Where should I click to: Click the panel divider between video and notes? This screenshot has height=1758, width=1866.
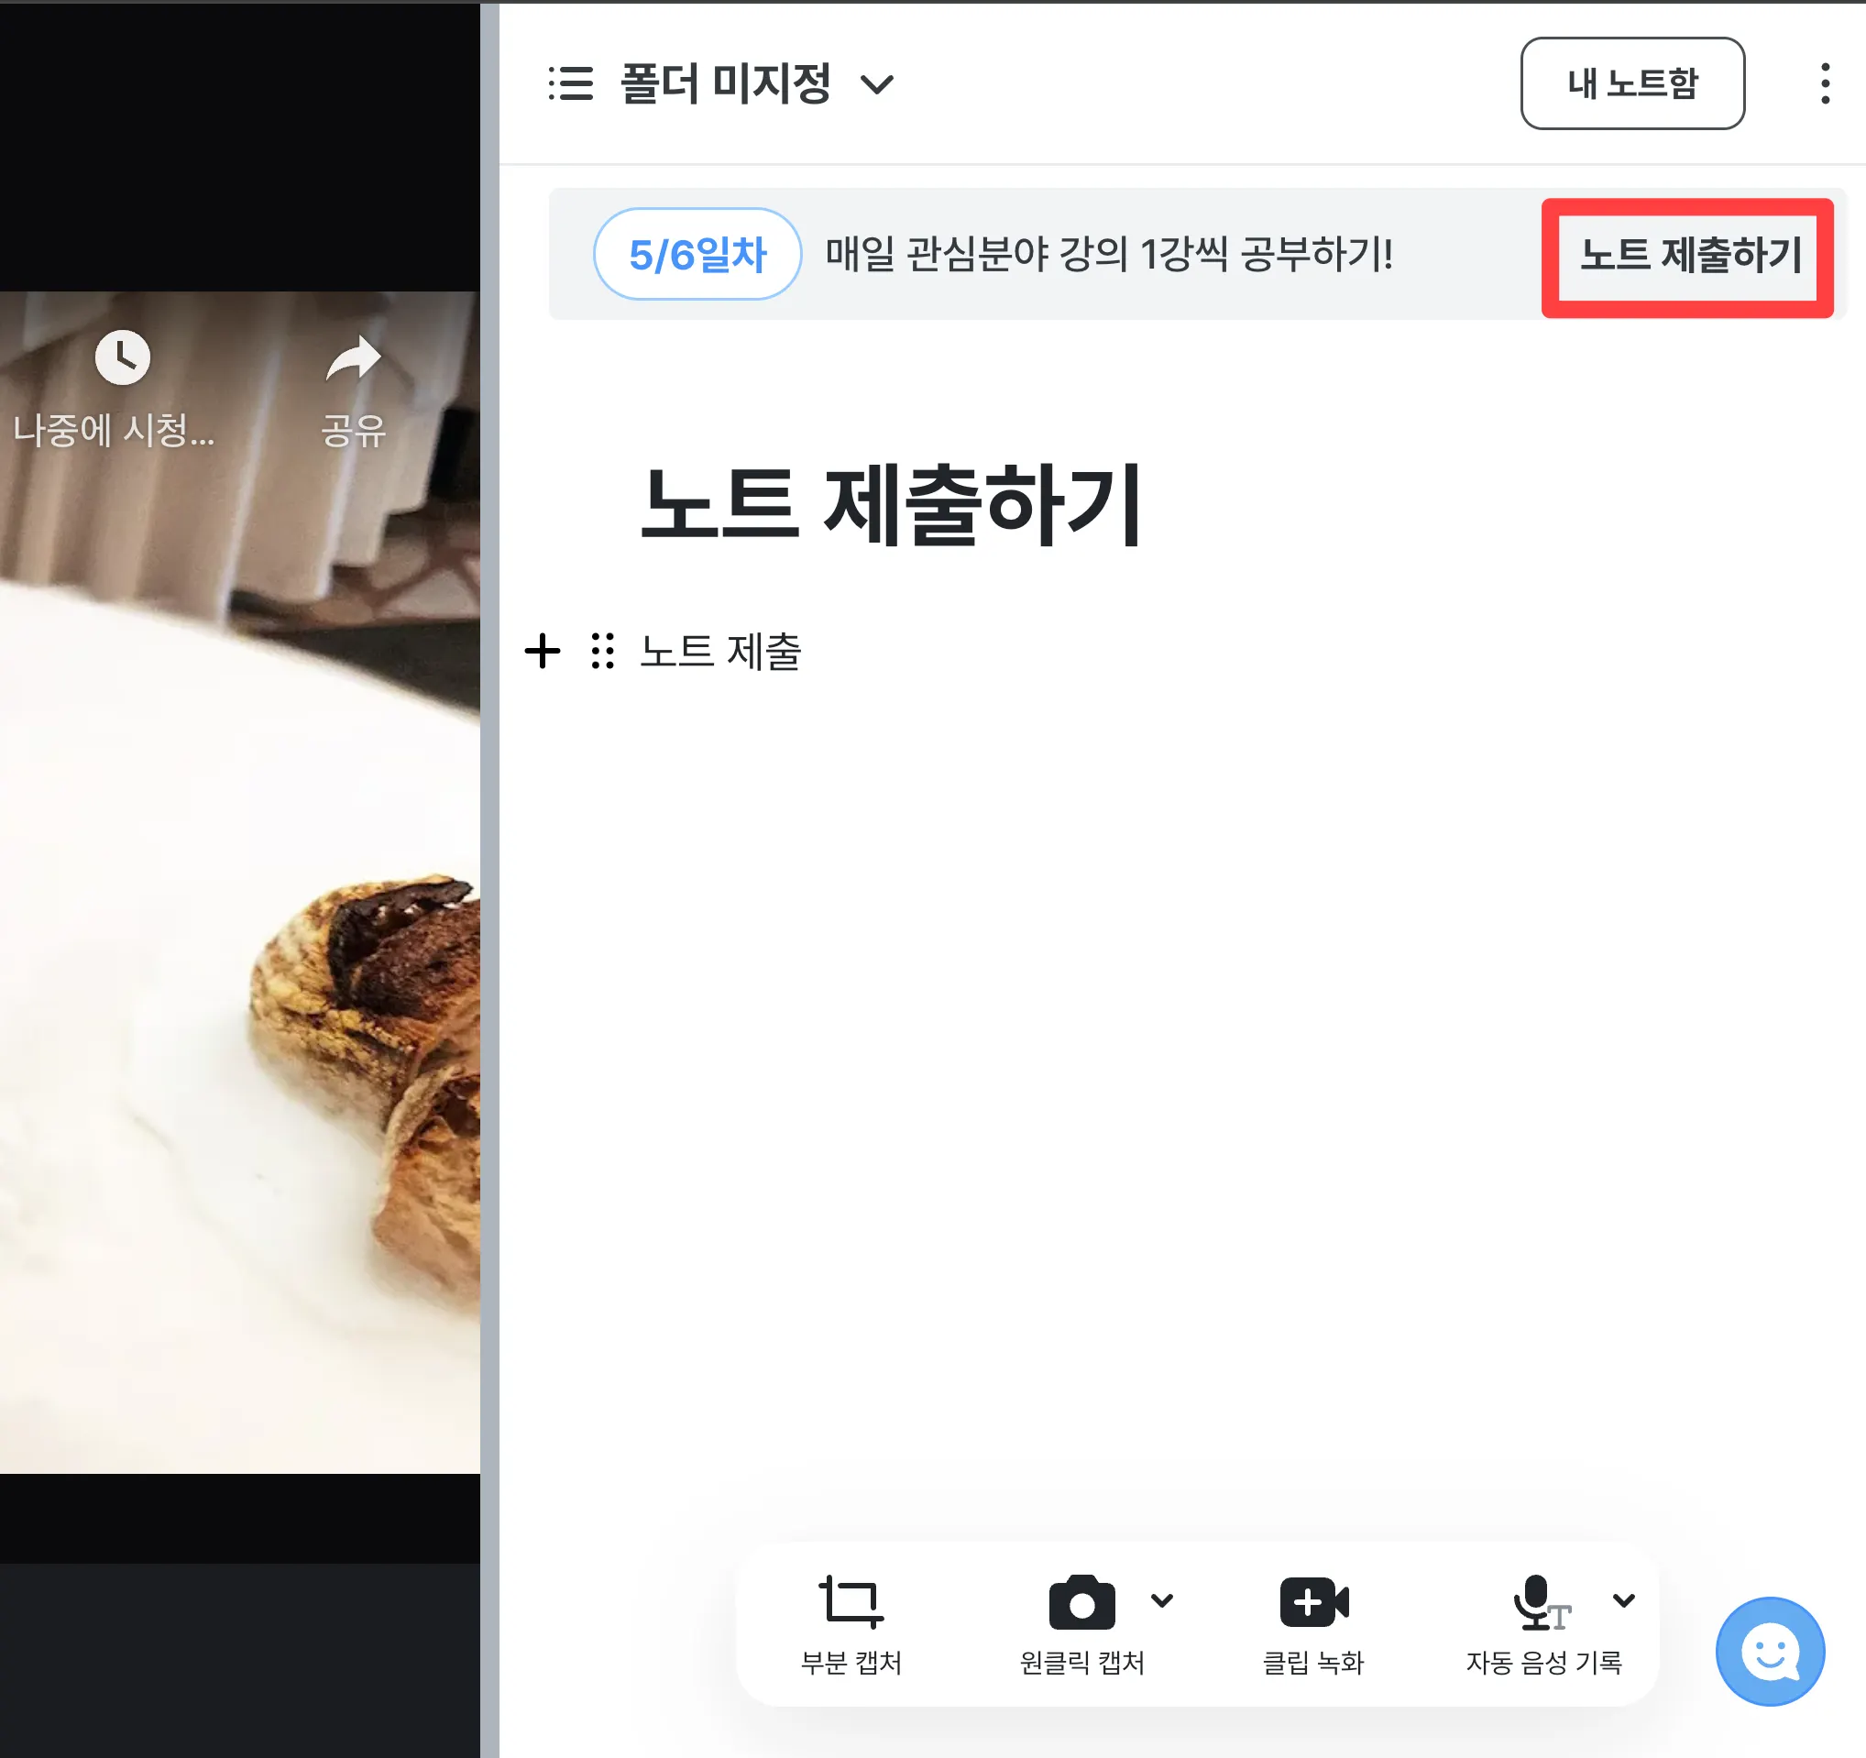(x=490, y=878)
